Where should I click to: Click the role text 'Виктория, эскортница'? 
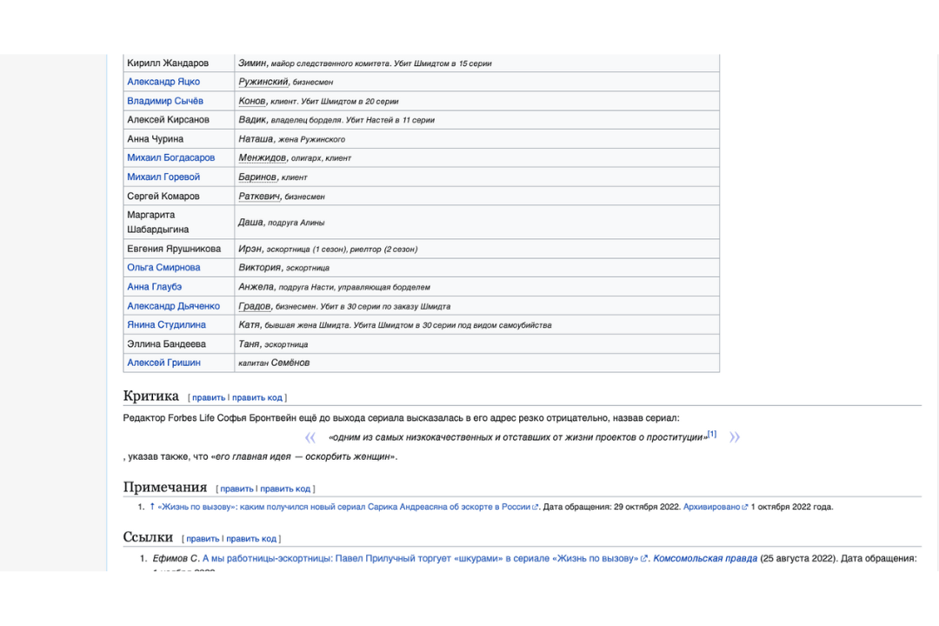click(x=283, y=267)
